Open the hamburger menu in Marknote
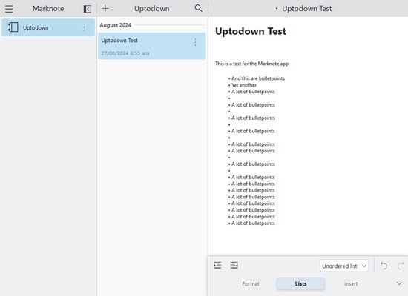This screenshot has width=408, height=296. click(9, 9)
